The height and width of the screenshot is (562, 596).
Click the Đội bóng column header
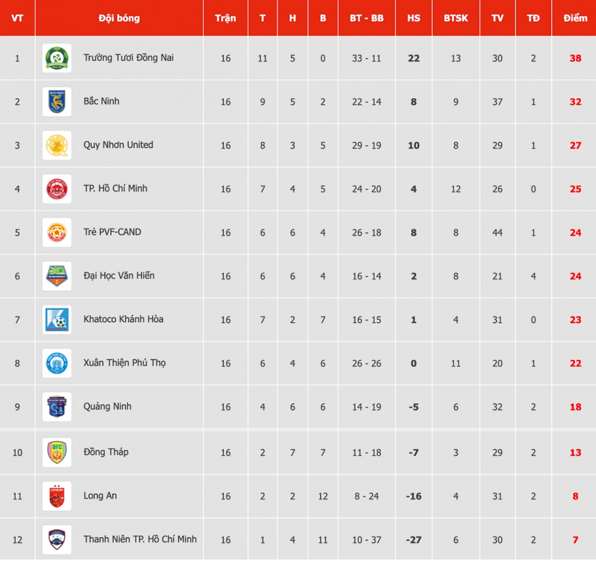[119, 18]
